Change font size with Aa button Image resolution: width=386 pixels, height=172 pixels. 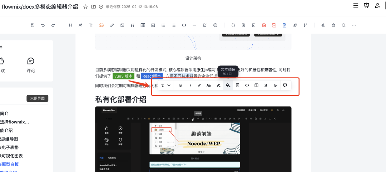[x=208, y=85]
